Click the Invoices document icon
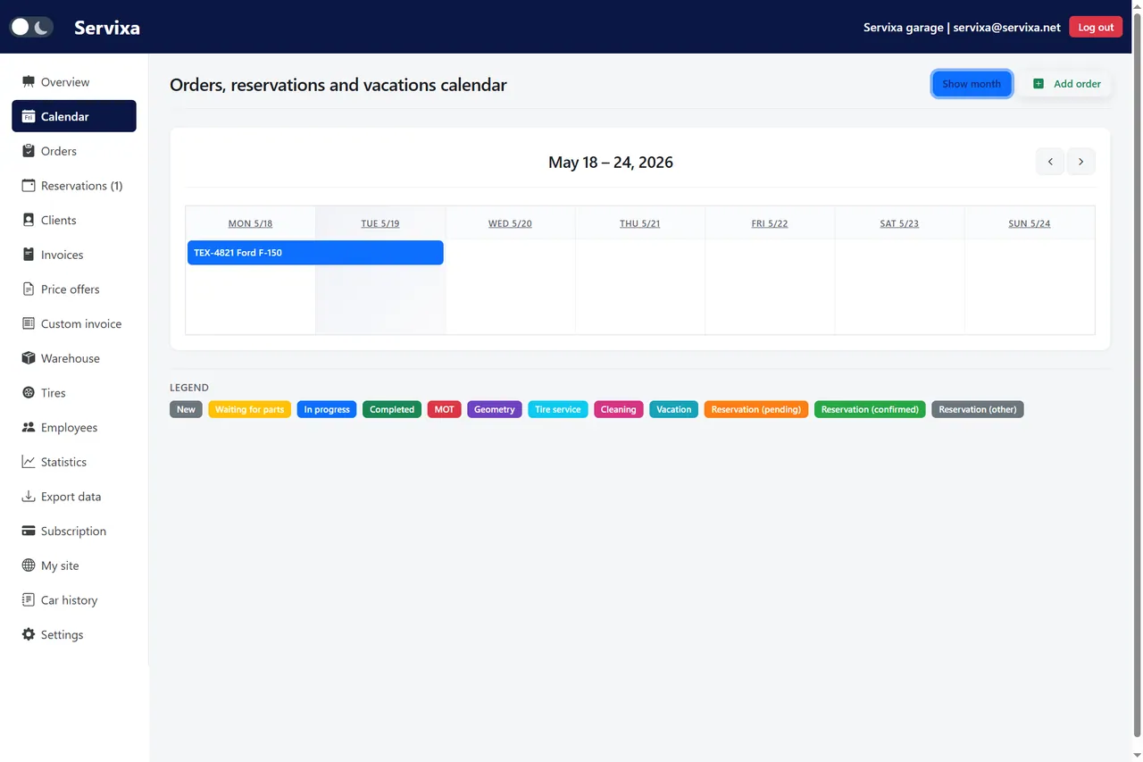Screen dimensions: 1143x762 click(29, 255)
